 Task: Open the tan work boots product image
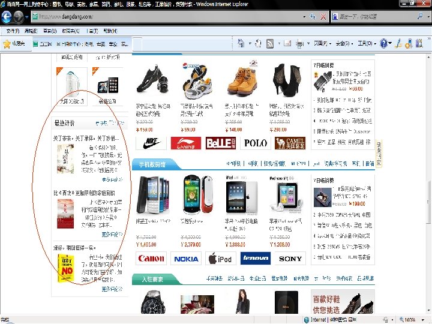[242, 80]
